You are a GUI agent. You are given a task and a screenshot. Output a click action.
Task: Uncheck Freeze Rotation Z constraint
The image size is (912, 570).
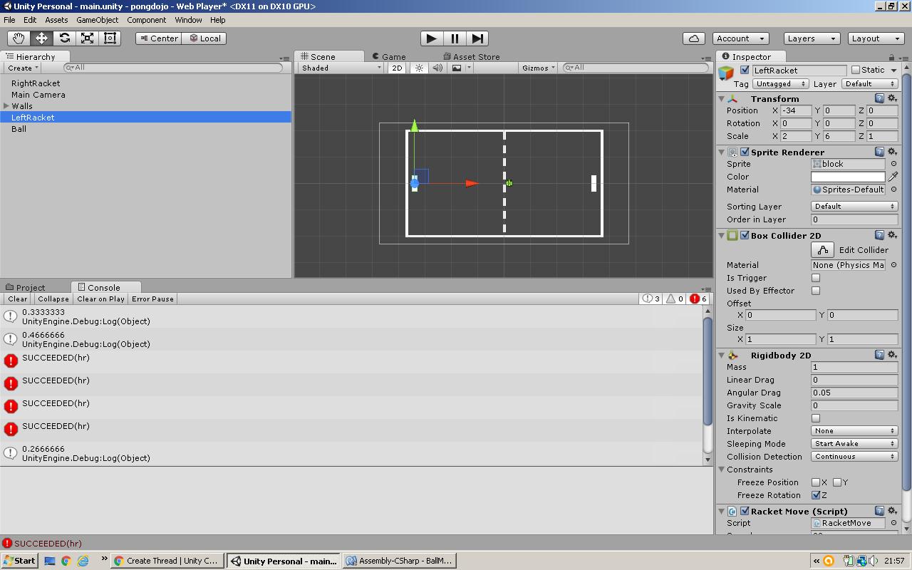(815, 495)
